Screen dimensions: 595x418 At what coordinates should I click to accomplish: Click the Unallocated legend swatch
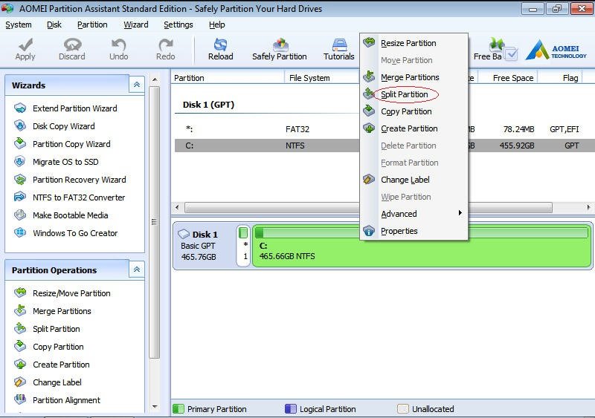(x=402, y=408)
